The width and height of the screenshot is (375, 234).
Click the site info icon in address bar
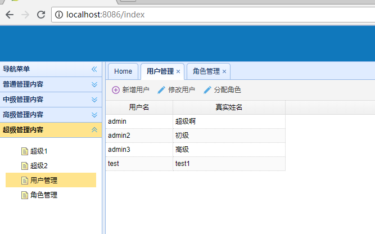(59, 15)
